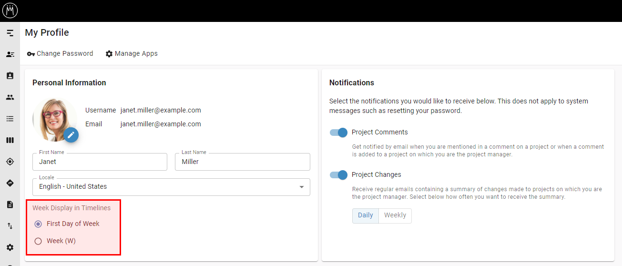Open the bulleted list sidebar icon

point(10,119)
